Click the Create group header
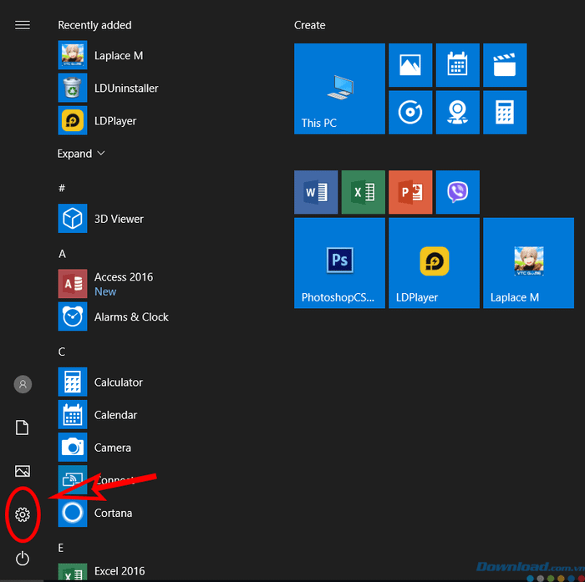The width and height of the screenshot is (585, 582). click(310, 25)
